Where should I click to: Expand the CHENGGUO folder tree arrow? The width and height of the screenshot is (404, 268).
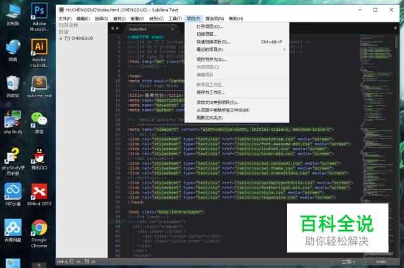point(61,38)
